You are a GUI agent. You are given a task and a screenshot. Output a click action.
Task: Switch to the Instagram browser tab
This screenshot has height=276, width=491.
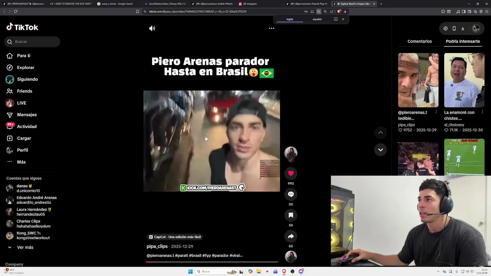260,4
